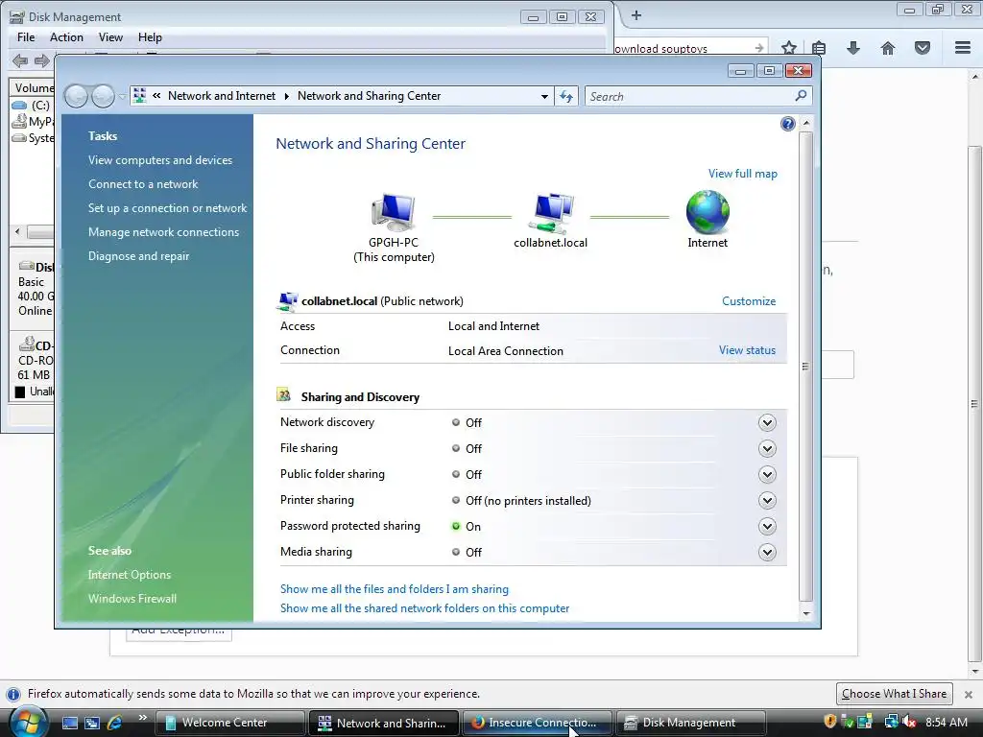Switch to Insecure Connection Firefox taskbar button
983x737 pixels.
[538, 723]
